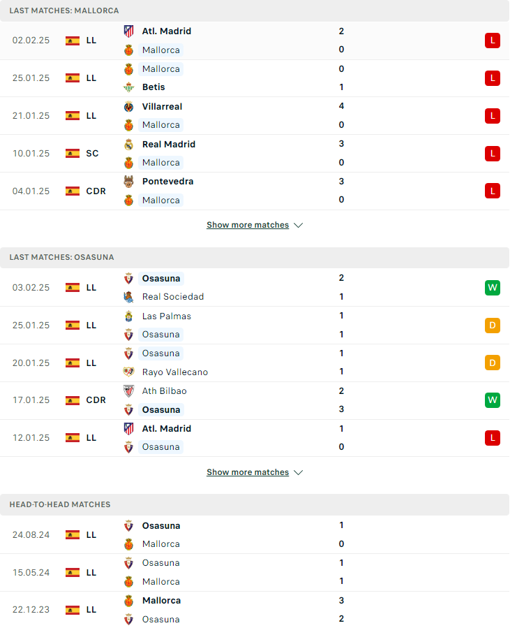Viewport: 517px width, 628px height.
Task: Click the Spain flag on the 10.01.25 SC match
Action: coord(73,154)
